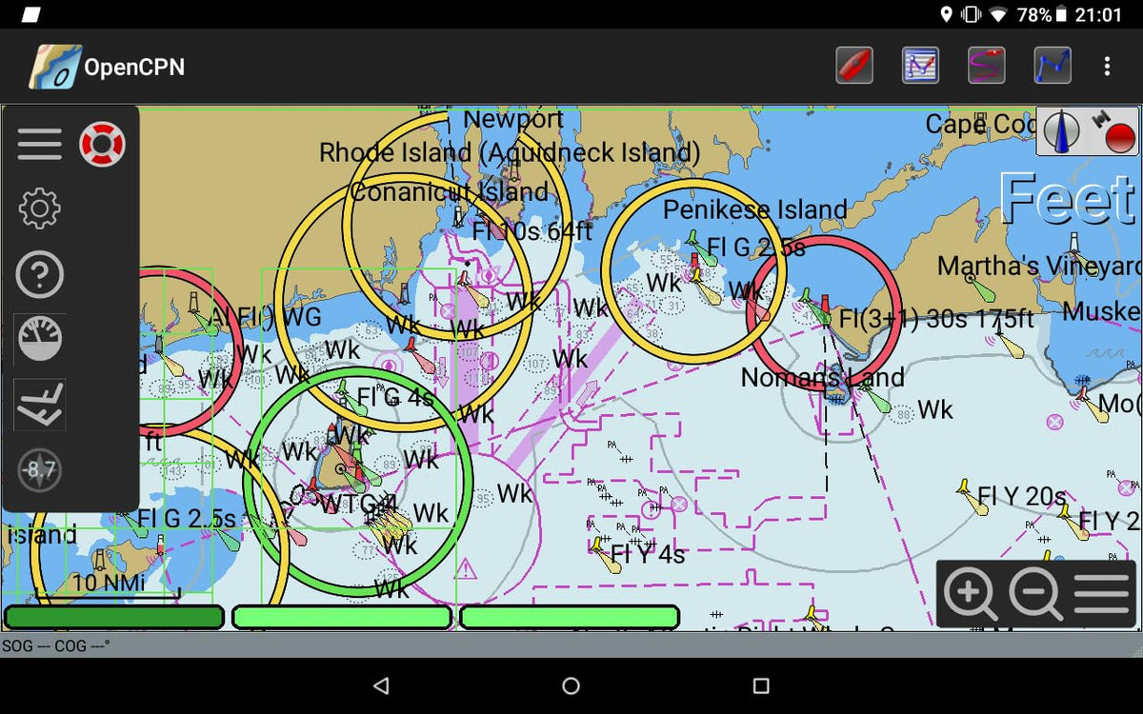Click the Fl 10s 64ft light label
Viewport: 1143px width, 714px height.
[532, 230]
